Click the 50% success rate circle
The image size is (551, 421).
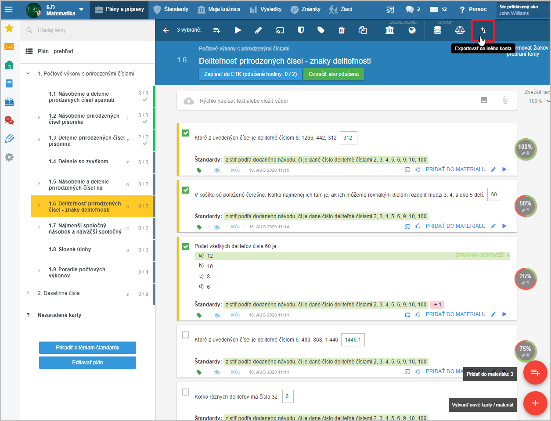click(x=525, y=206)
